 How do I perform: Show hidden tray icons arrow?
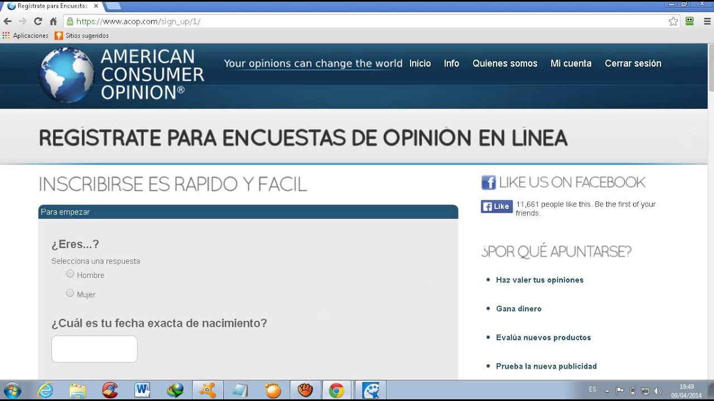pos(607,391)
